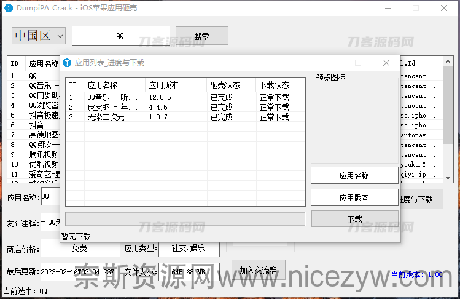Click the DumpiPA_Crack title bar icon
Image resolution: width=460 pixels, height=299 pixels.
pyautogui.click(x=9, y=8)
